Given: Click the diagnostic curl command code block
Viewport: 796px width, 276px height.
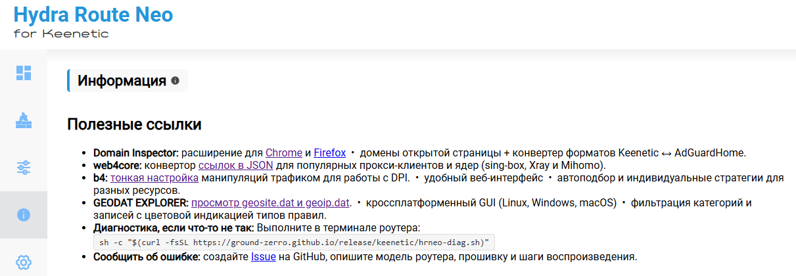Looking at the screenshot, I should coord(294,242).
